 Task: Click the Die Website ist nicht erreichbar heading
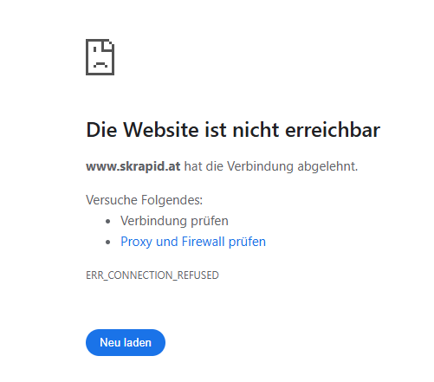click(233, 130)
